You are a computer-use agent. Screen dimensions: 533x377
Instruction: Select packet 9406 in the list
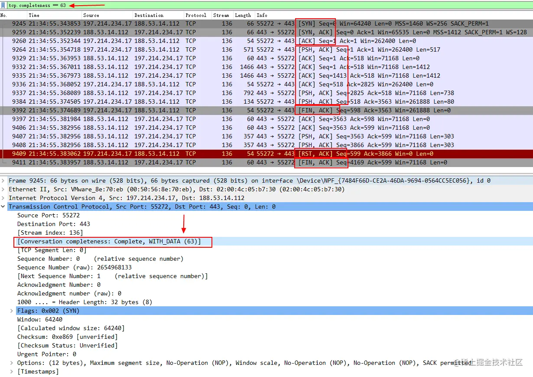point(266,128)
